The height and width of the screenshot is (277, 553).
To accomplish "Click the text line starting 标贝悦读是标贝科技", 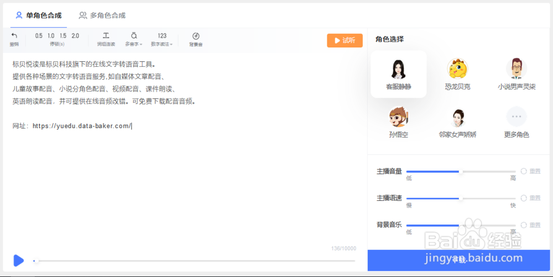I will tap(84, 65).
